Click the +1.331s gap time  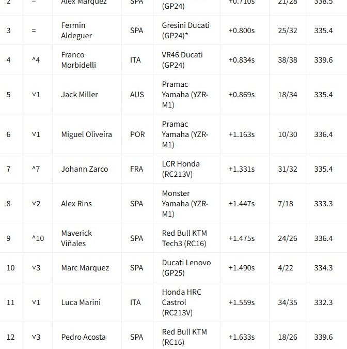[x=241, y=169]
